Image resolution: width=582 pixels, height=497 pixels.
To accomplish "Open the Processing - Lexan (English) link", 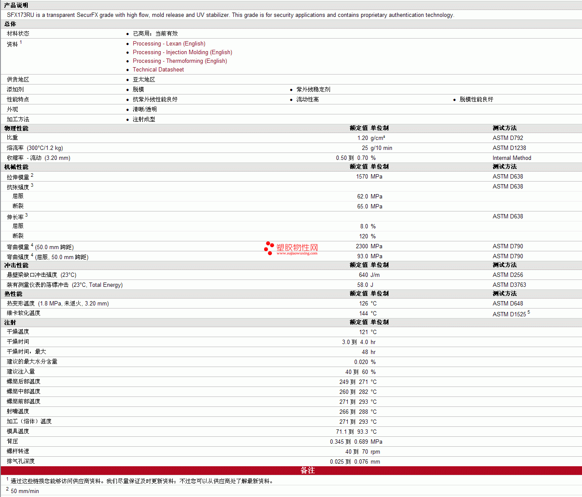I will tap(169, 44).
